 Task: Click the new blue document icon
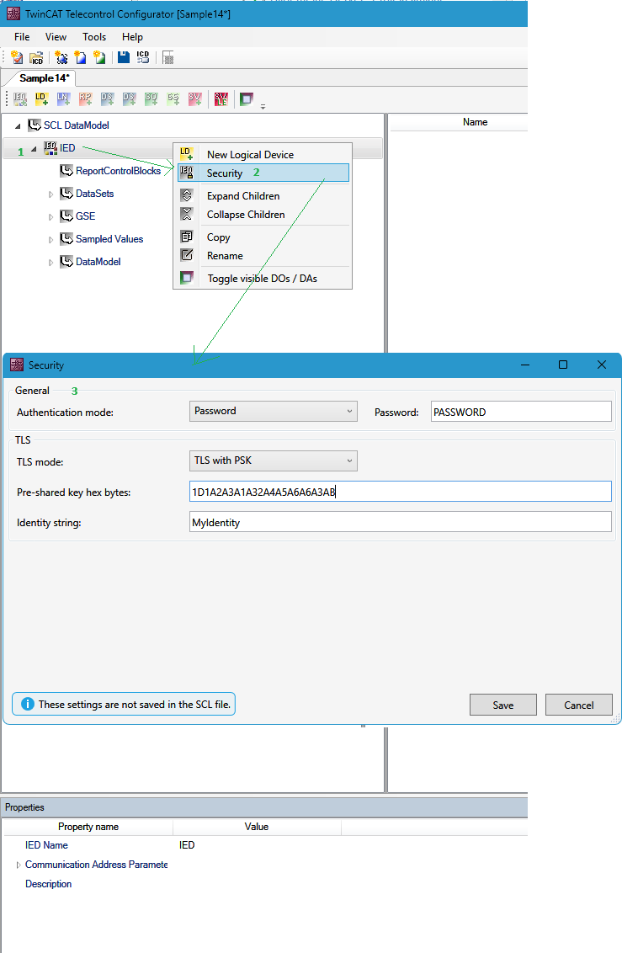pos(80,58)
